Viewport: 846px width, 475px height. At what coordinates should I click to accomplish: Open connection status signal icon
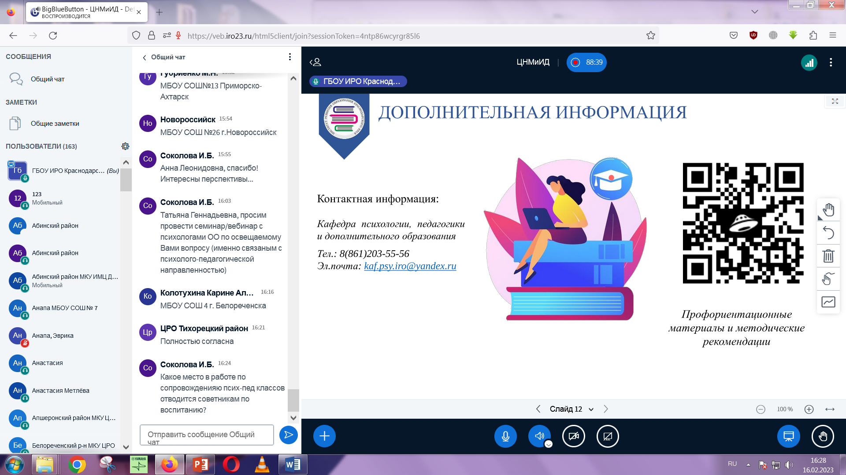click(x=809, y=62)
